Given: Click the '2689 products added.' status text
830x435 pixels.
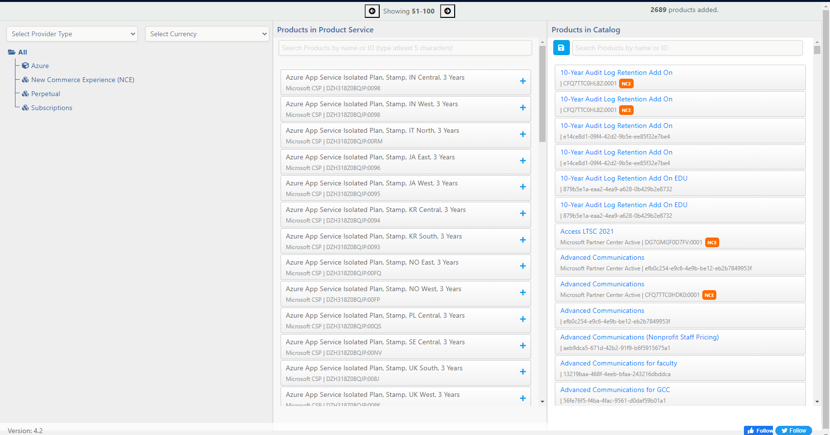Looking at the screenshot, I should pos(684,10).
